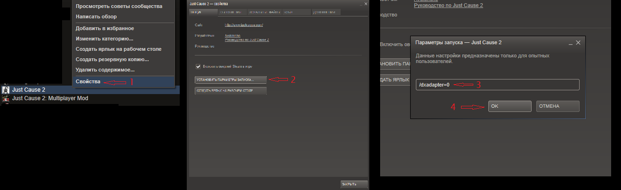Click the Разработчик label in properties window
This screenshot has height=190, width=621.
[x=205, y=35]
